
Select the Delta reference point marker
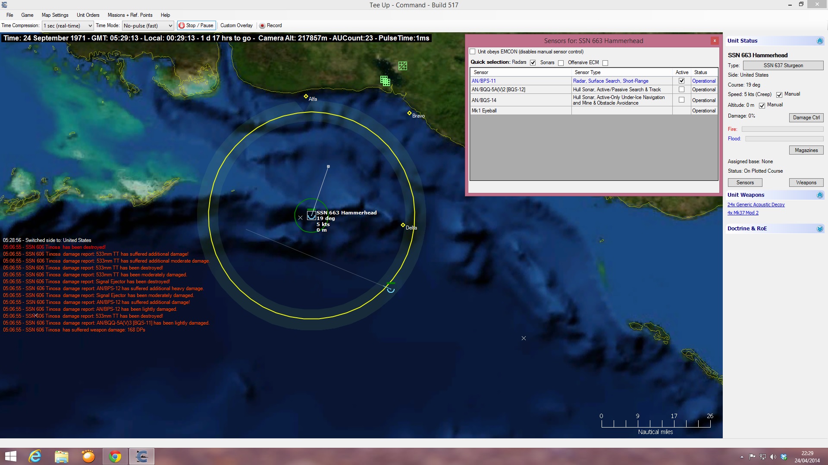(403, 225)
